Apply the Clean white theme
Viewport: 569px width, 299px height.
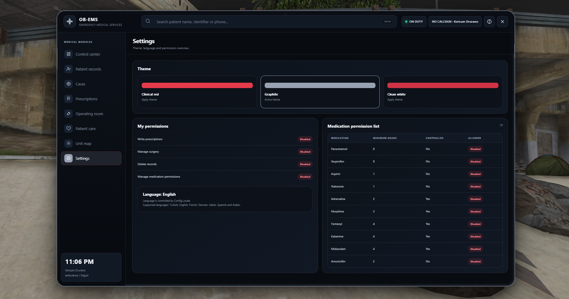[x=443, y=92]
